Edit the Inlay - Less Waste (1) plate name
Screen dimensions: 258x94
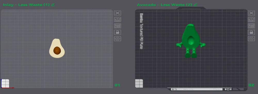[x=53, y=5]
